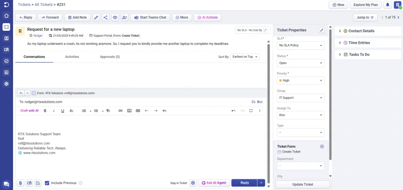
Task: Go to next ticket with right arrow
Action: (x=398, y=17)
